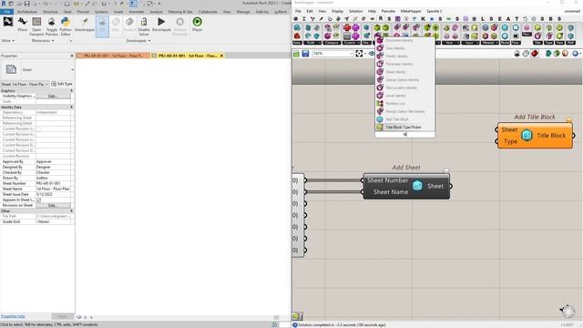Launch Grasshopper from the Revit ribbon
The height and width of the screenshot is (328, 583).
85,25
